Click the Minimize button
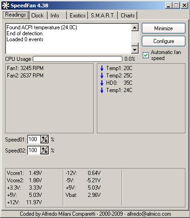190x218 pixels. click(x=163, y=28)
